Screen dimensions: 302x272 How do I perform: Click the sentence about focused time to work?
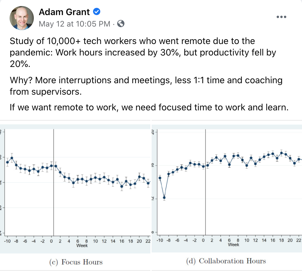pos(149,107)
